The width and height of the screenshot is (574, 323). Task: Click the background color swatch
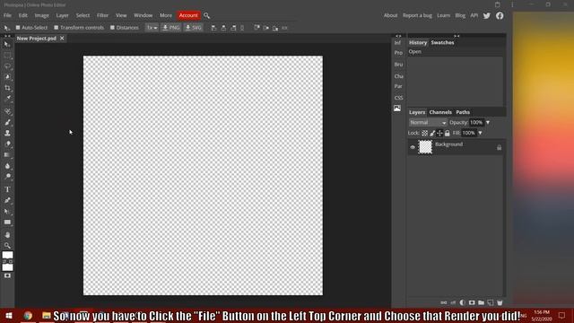pos(7,267)
